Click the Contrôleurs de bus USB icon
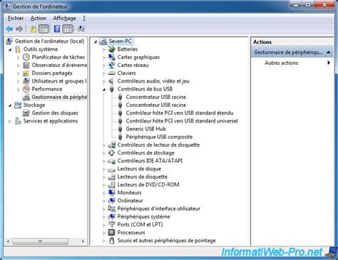Image resolution: width=338 pixels, height=260 pixels. (112, 89)
